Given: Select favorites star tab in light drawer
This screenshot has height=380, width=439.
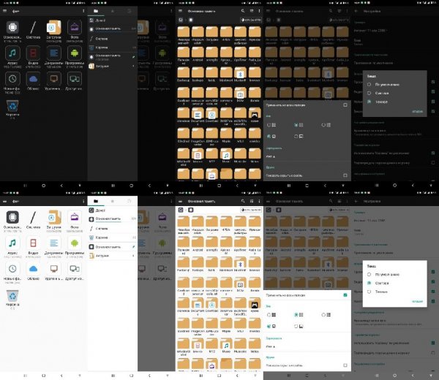Looking at the screenshot, I should (x=112, y=201).
